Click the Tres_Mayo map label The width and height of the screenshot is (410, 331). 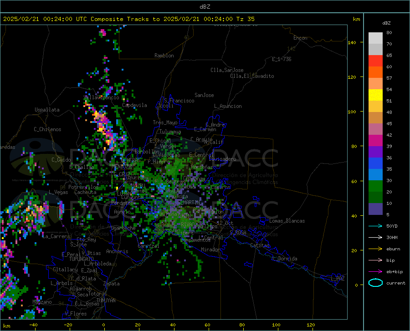click(165, 122)
